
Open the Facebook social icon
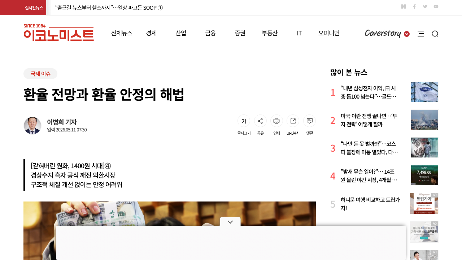(414, 6)
